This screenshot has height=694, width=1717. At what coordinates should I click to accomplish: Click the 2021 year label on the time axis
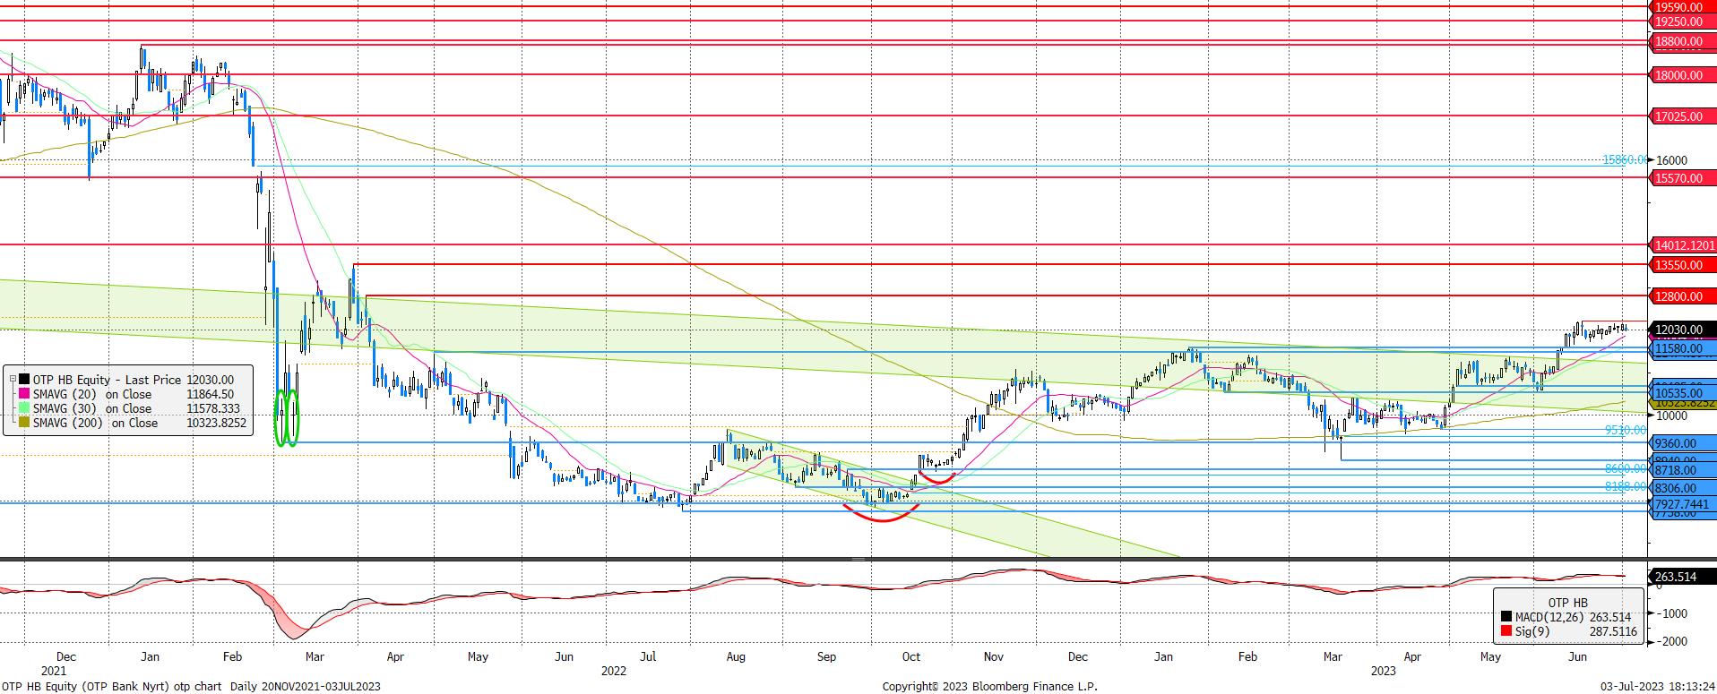click(x=54, y=670)
